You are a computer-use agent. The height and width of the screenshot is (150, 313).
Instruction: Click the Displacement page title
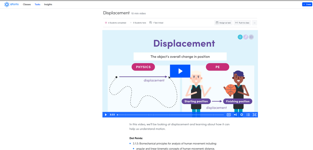[x=116, y=13]
